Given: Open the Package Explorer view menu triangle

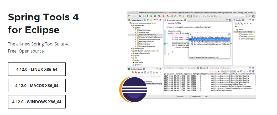Looking at the screenshot, I should click(x=155, y=20).
